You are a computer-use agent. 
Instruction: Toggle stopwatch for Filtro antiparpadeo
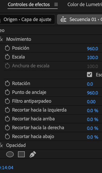(x=7, y=101)
